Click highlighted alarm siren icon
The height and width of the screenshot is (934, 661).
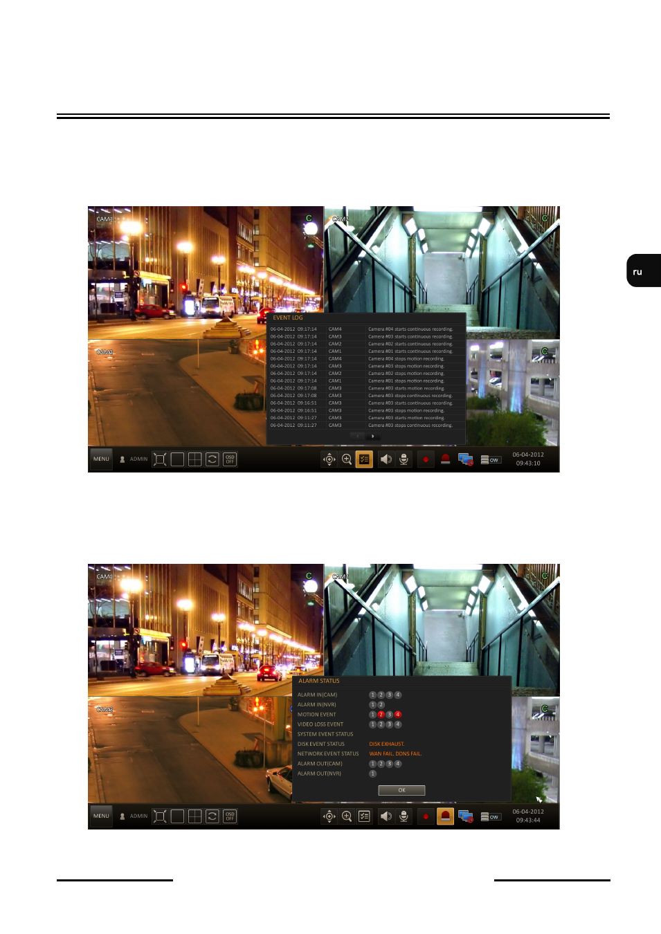click(446, 816)
